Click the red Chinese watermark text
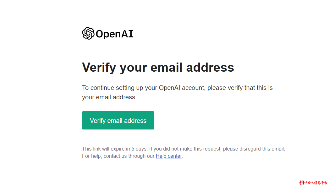This screenshot has height=187, width=329. [316, 183]
